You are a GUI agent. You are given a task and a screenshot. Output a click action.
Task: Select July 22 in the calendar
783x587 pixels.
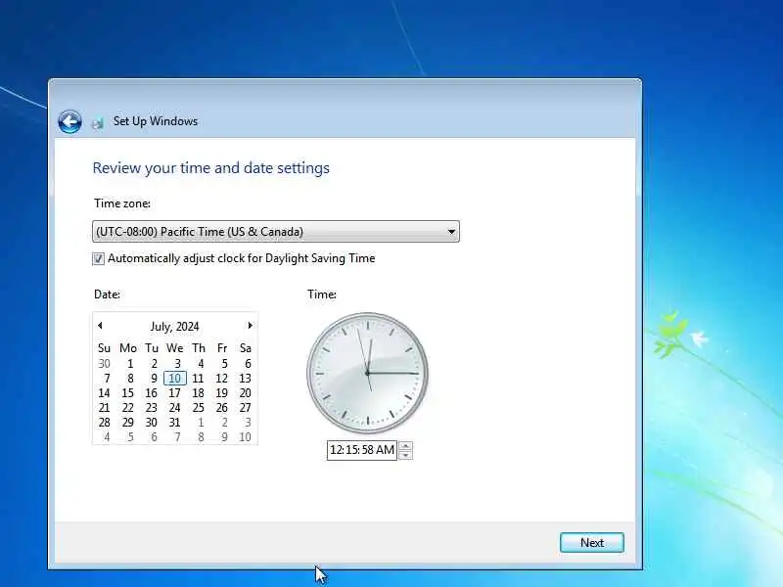coord(128,408)
